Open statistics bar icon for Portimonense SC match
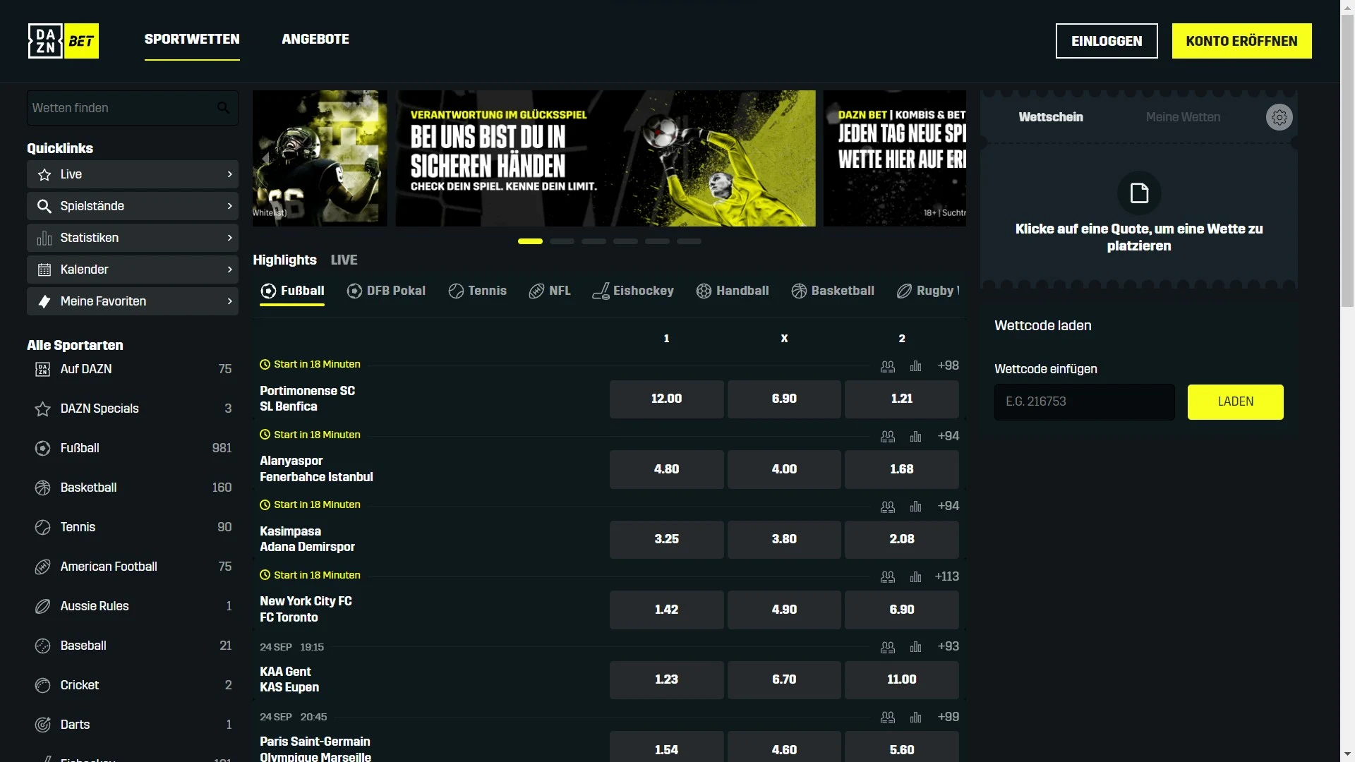 [x=916, y=366]
